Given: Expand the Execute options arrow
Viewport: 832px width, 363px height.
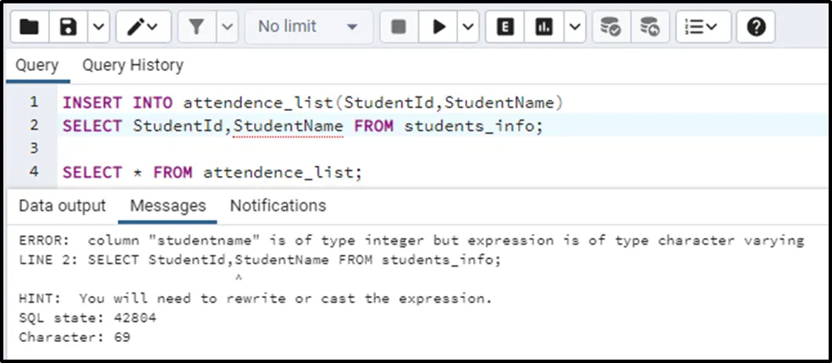Looking at the screenshot, I should 468,27.
